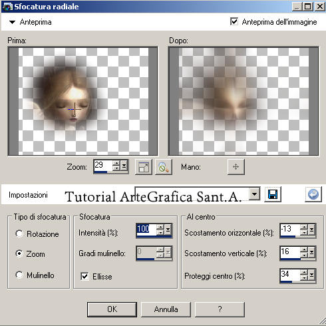The image size is (326, 326).
Task: Click the ? help button
Action: [x=220, y=309]
